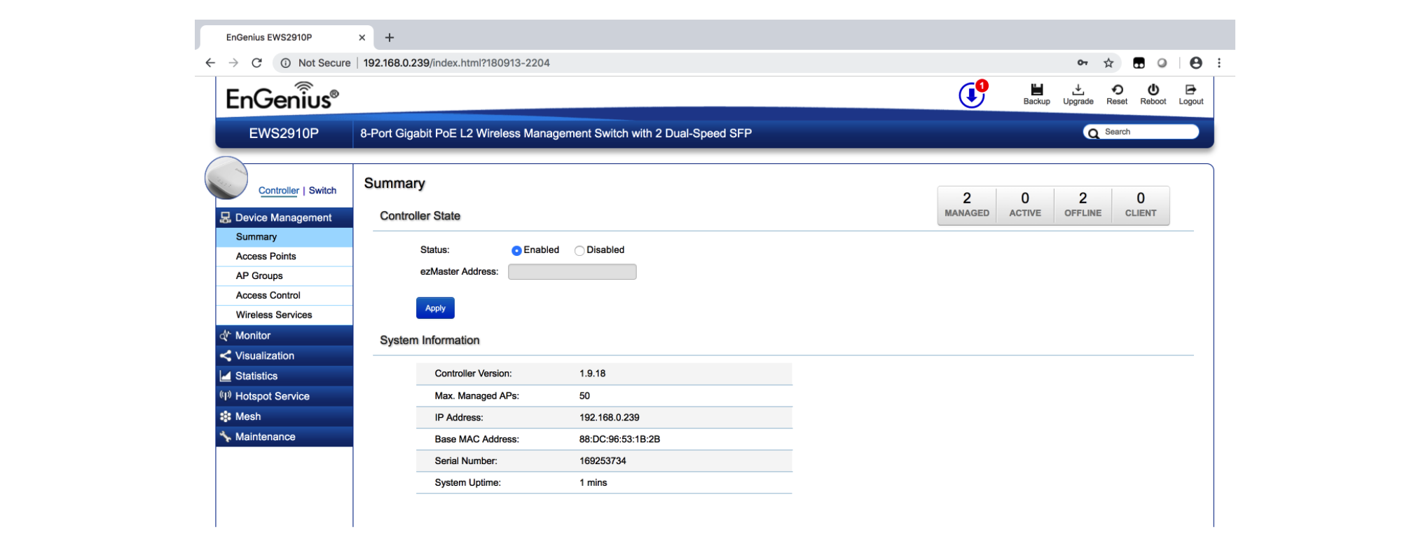Click the grey circle extension icon
The height and width of the screenshot is (551, 1414).
point(1162,63)
